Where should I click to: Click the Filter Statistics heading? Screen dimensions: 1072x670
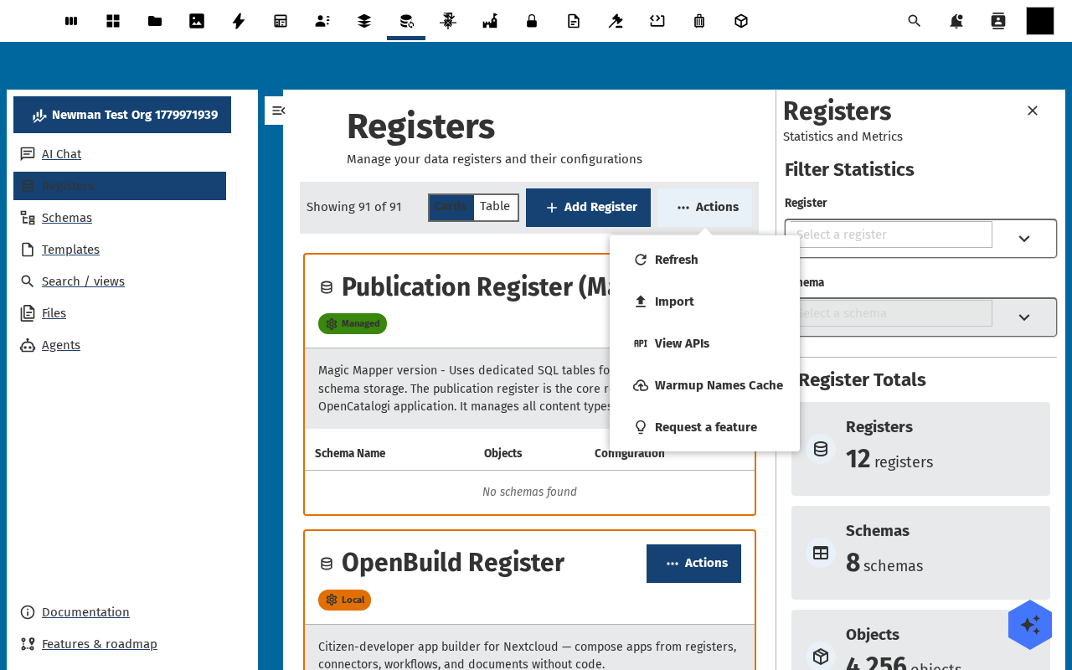(x=849, y=169)
